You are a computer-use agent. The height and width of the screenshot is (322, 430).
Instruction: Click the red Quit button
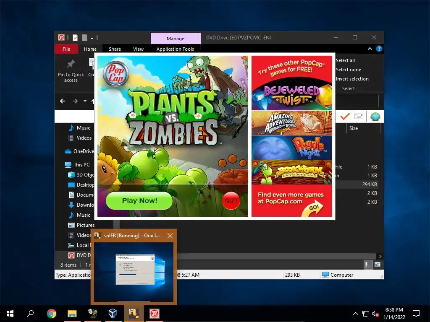(x=231, y=201)
